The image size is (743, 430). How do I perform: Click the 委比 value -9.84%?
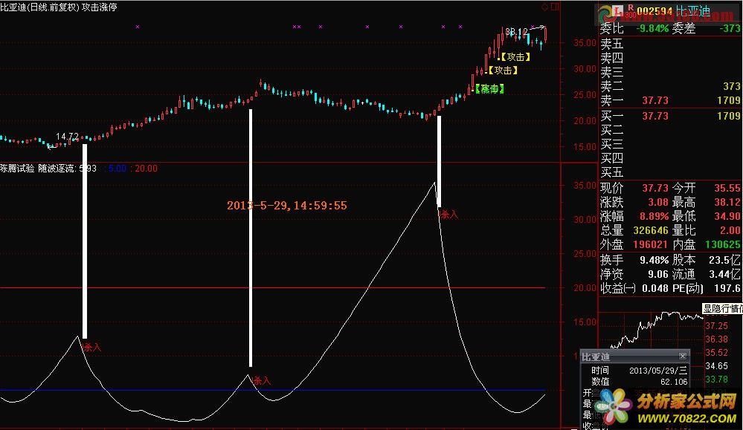pos(652,28)
